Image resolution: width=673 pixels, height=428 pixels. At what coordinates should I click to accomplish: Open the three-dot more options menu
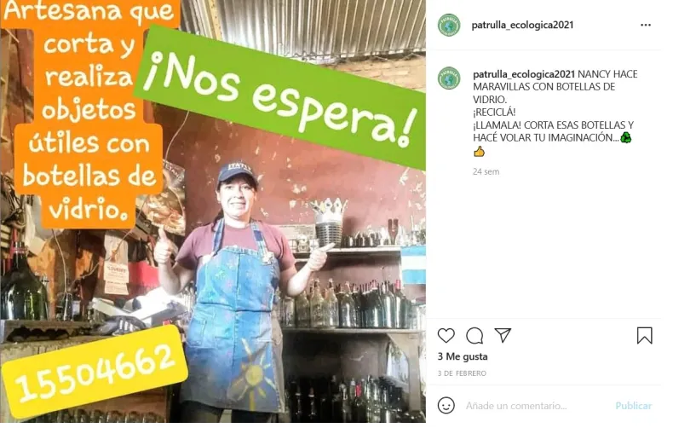(x=646, y=25)
